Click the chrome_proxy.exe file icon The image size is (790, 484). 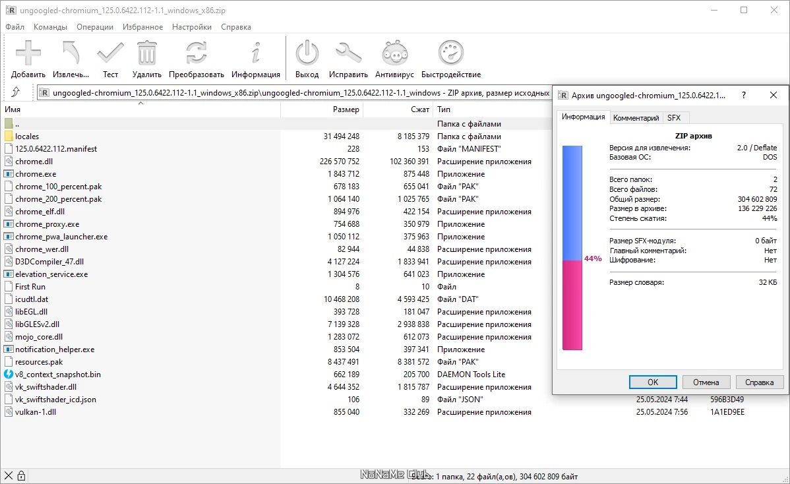point(9,224)
